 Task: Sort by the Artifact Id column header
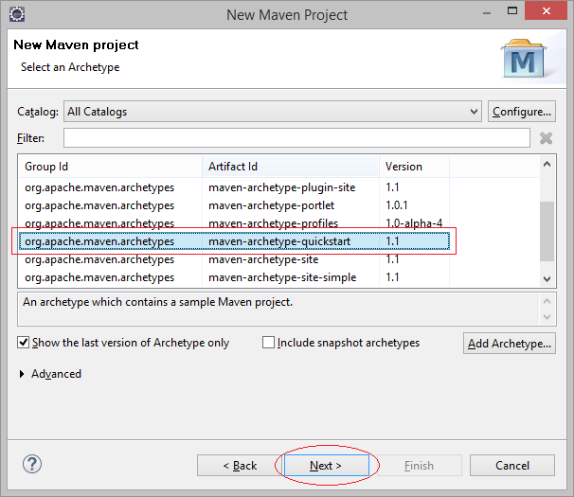291,167
